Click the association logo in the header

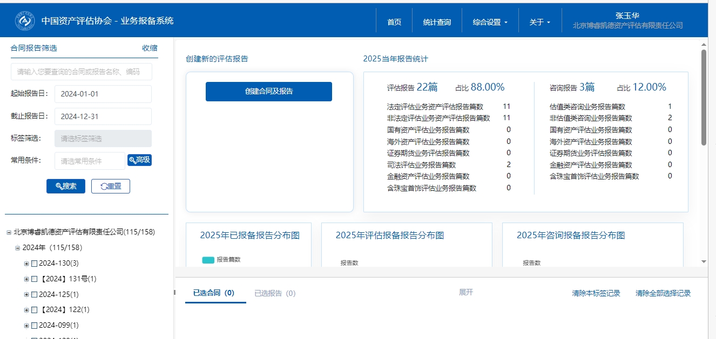[24, 21]
